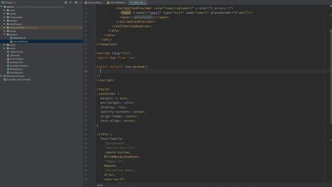The width and height of the screenshot is (332, 187).
Task: Expand the components folder arrow
Action: click(4, 17)
